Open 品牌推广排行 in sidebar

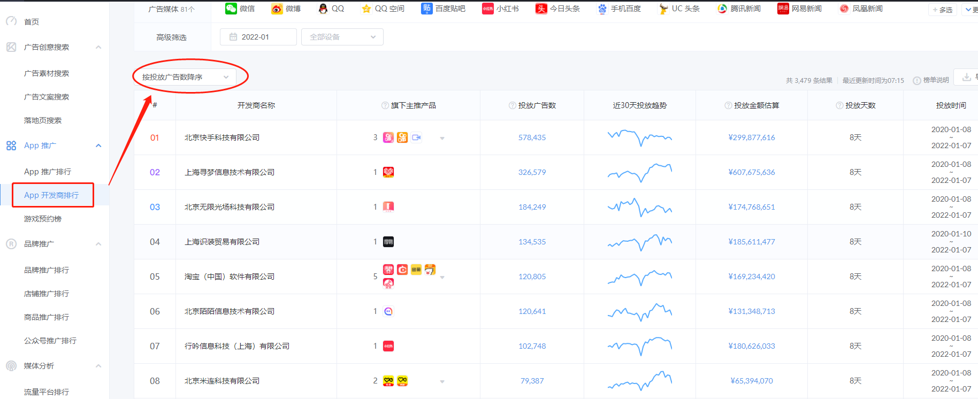(47, 270)
